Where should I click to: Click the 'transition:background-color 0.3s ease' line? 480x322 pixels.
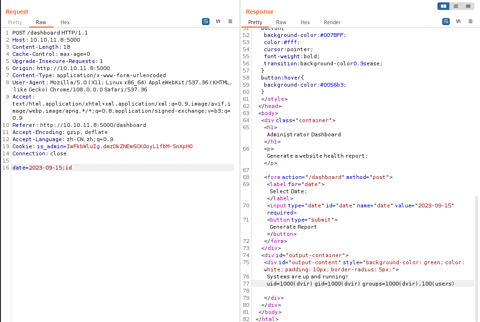[323, 63]
